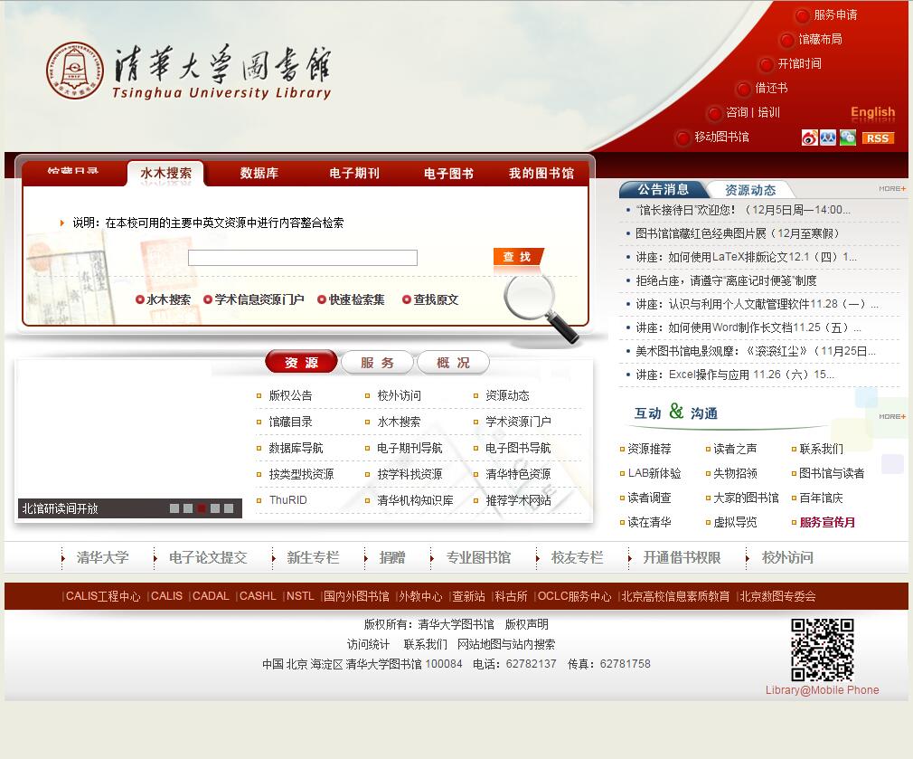Open CASHL footer link
913x759 pixels.
(x=258, y=596)
